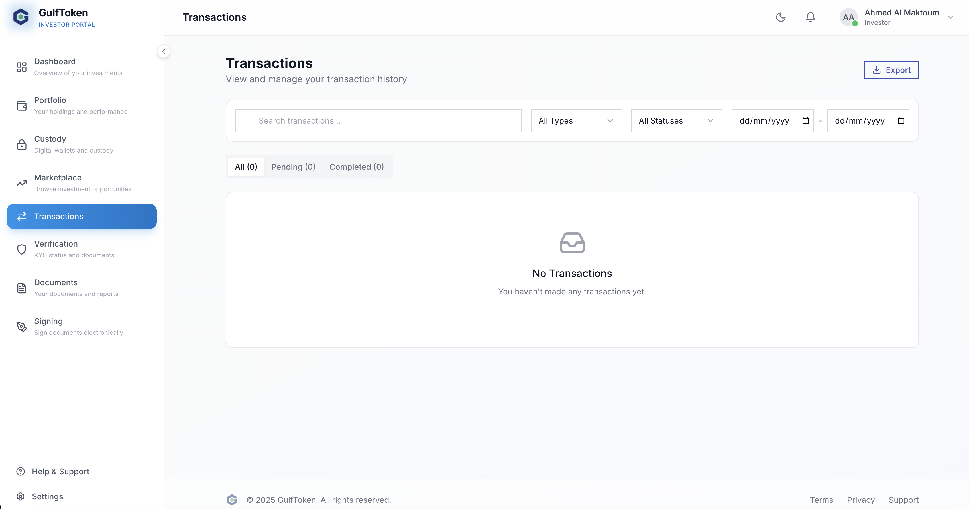The height and width of the screenshot is (509, 969).
Task: Expand Ahmed Al Maktoum user menu
Action: pyautogui.click(x=950, y=17)
